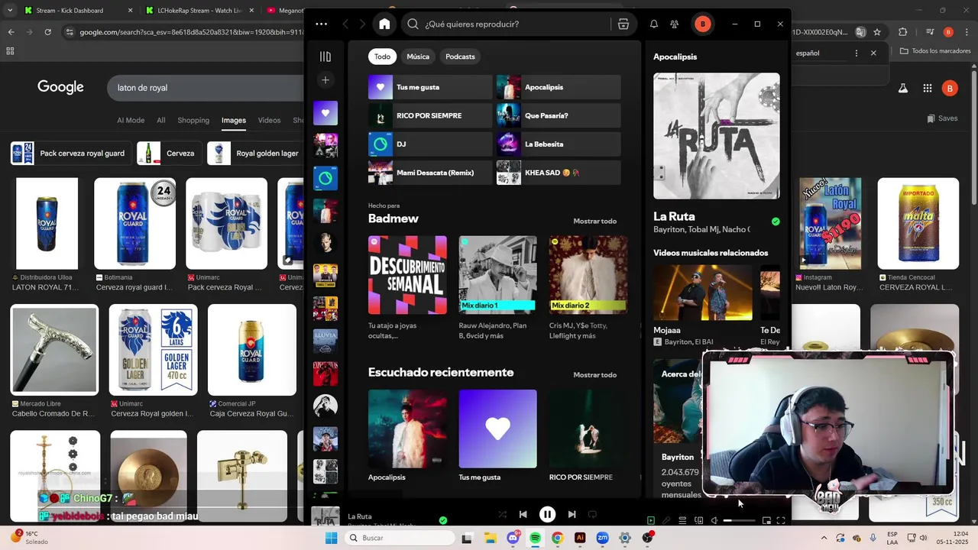Open the Spotify play queue
The image size is (978, 550).
(682, 520)
